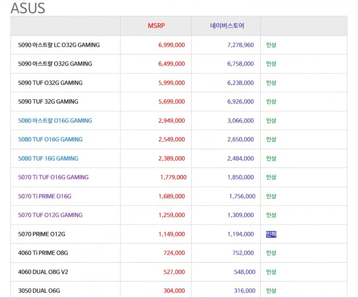Click MSRP value 5,699,000

(171, 101)
